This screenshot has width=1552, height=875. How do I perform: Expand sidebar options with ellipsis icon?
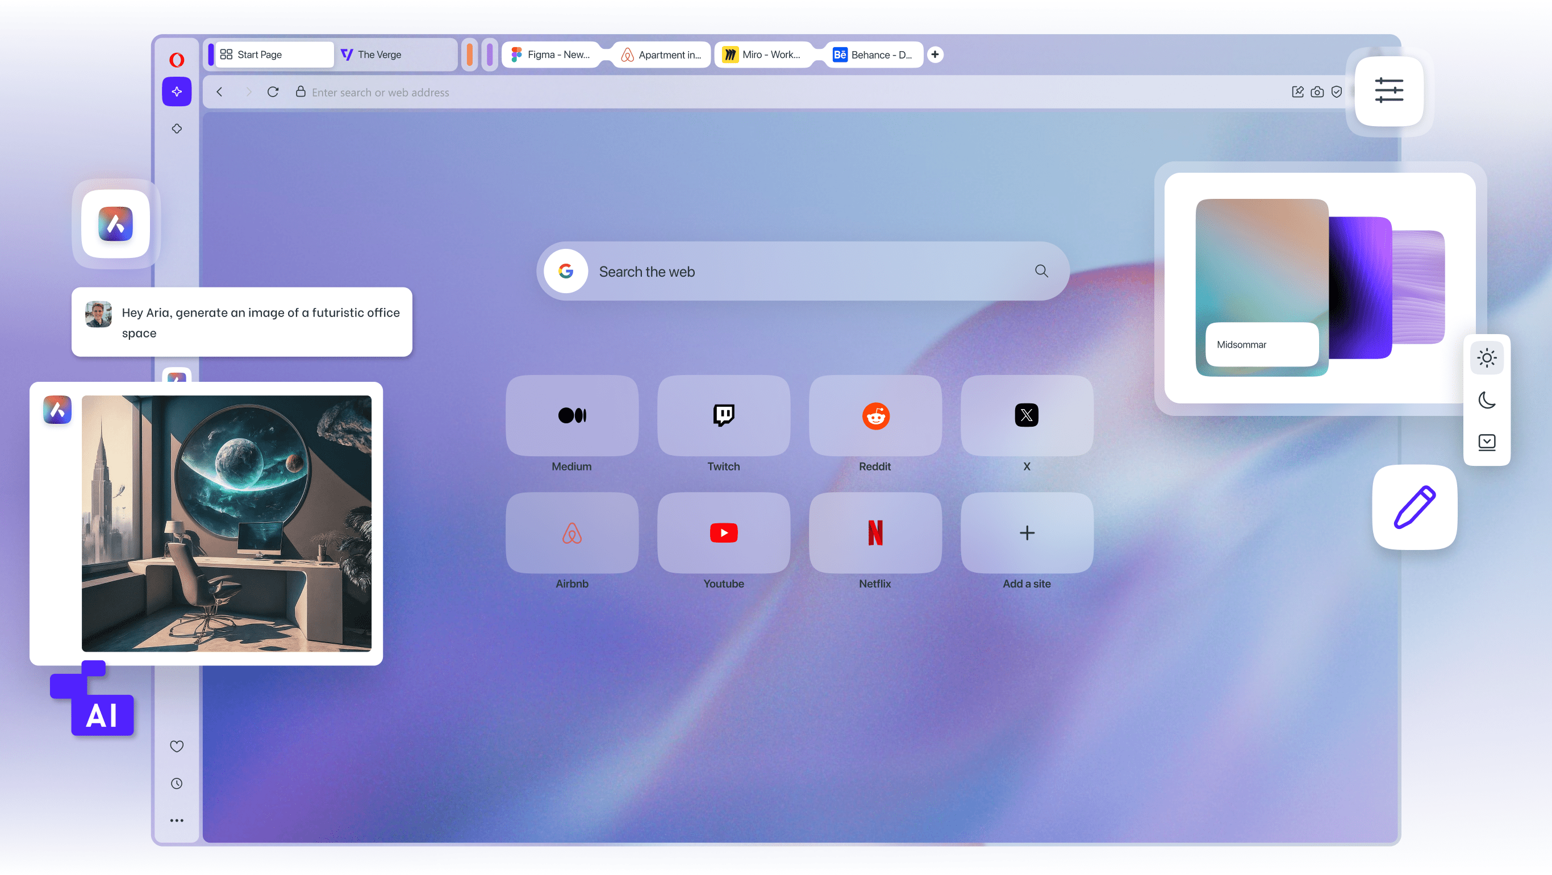[x=176, y=819]
